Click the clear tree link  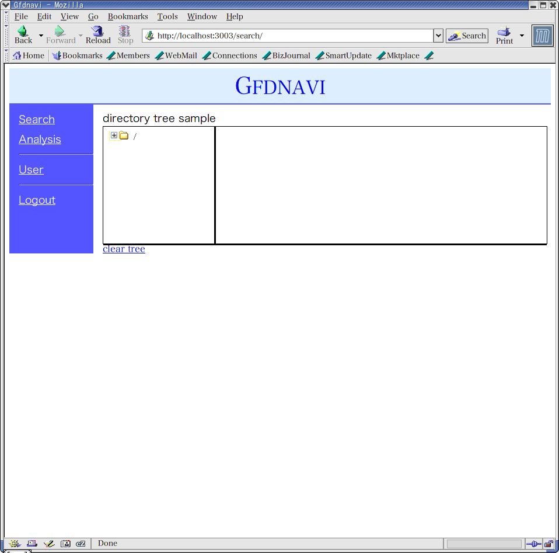(124, 249)
